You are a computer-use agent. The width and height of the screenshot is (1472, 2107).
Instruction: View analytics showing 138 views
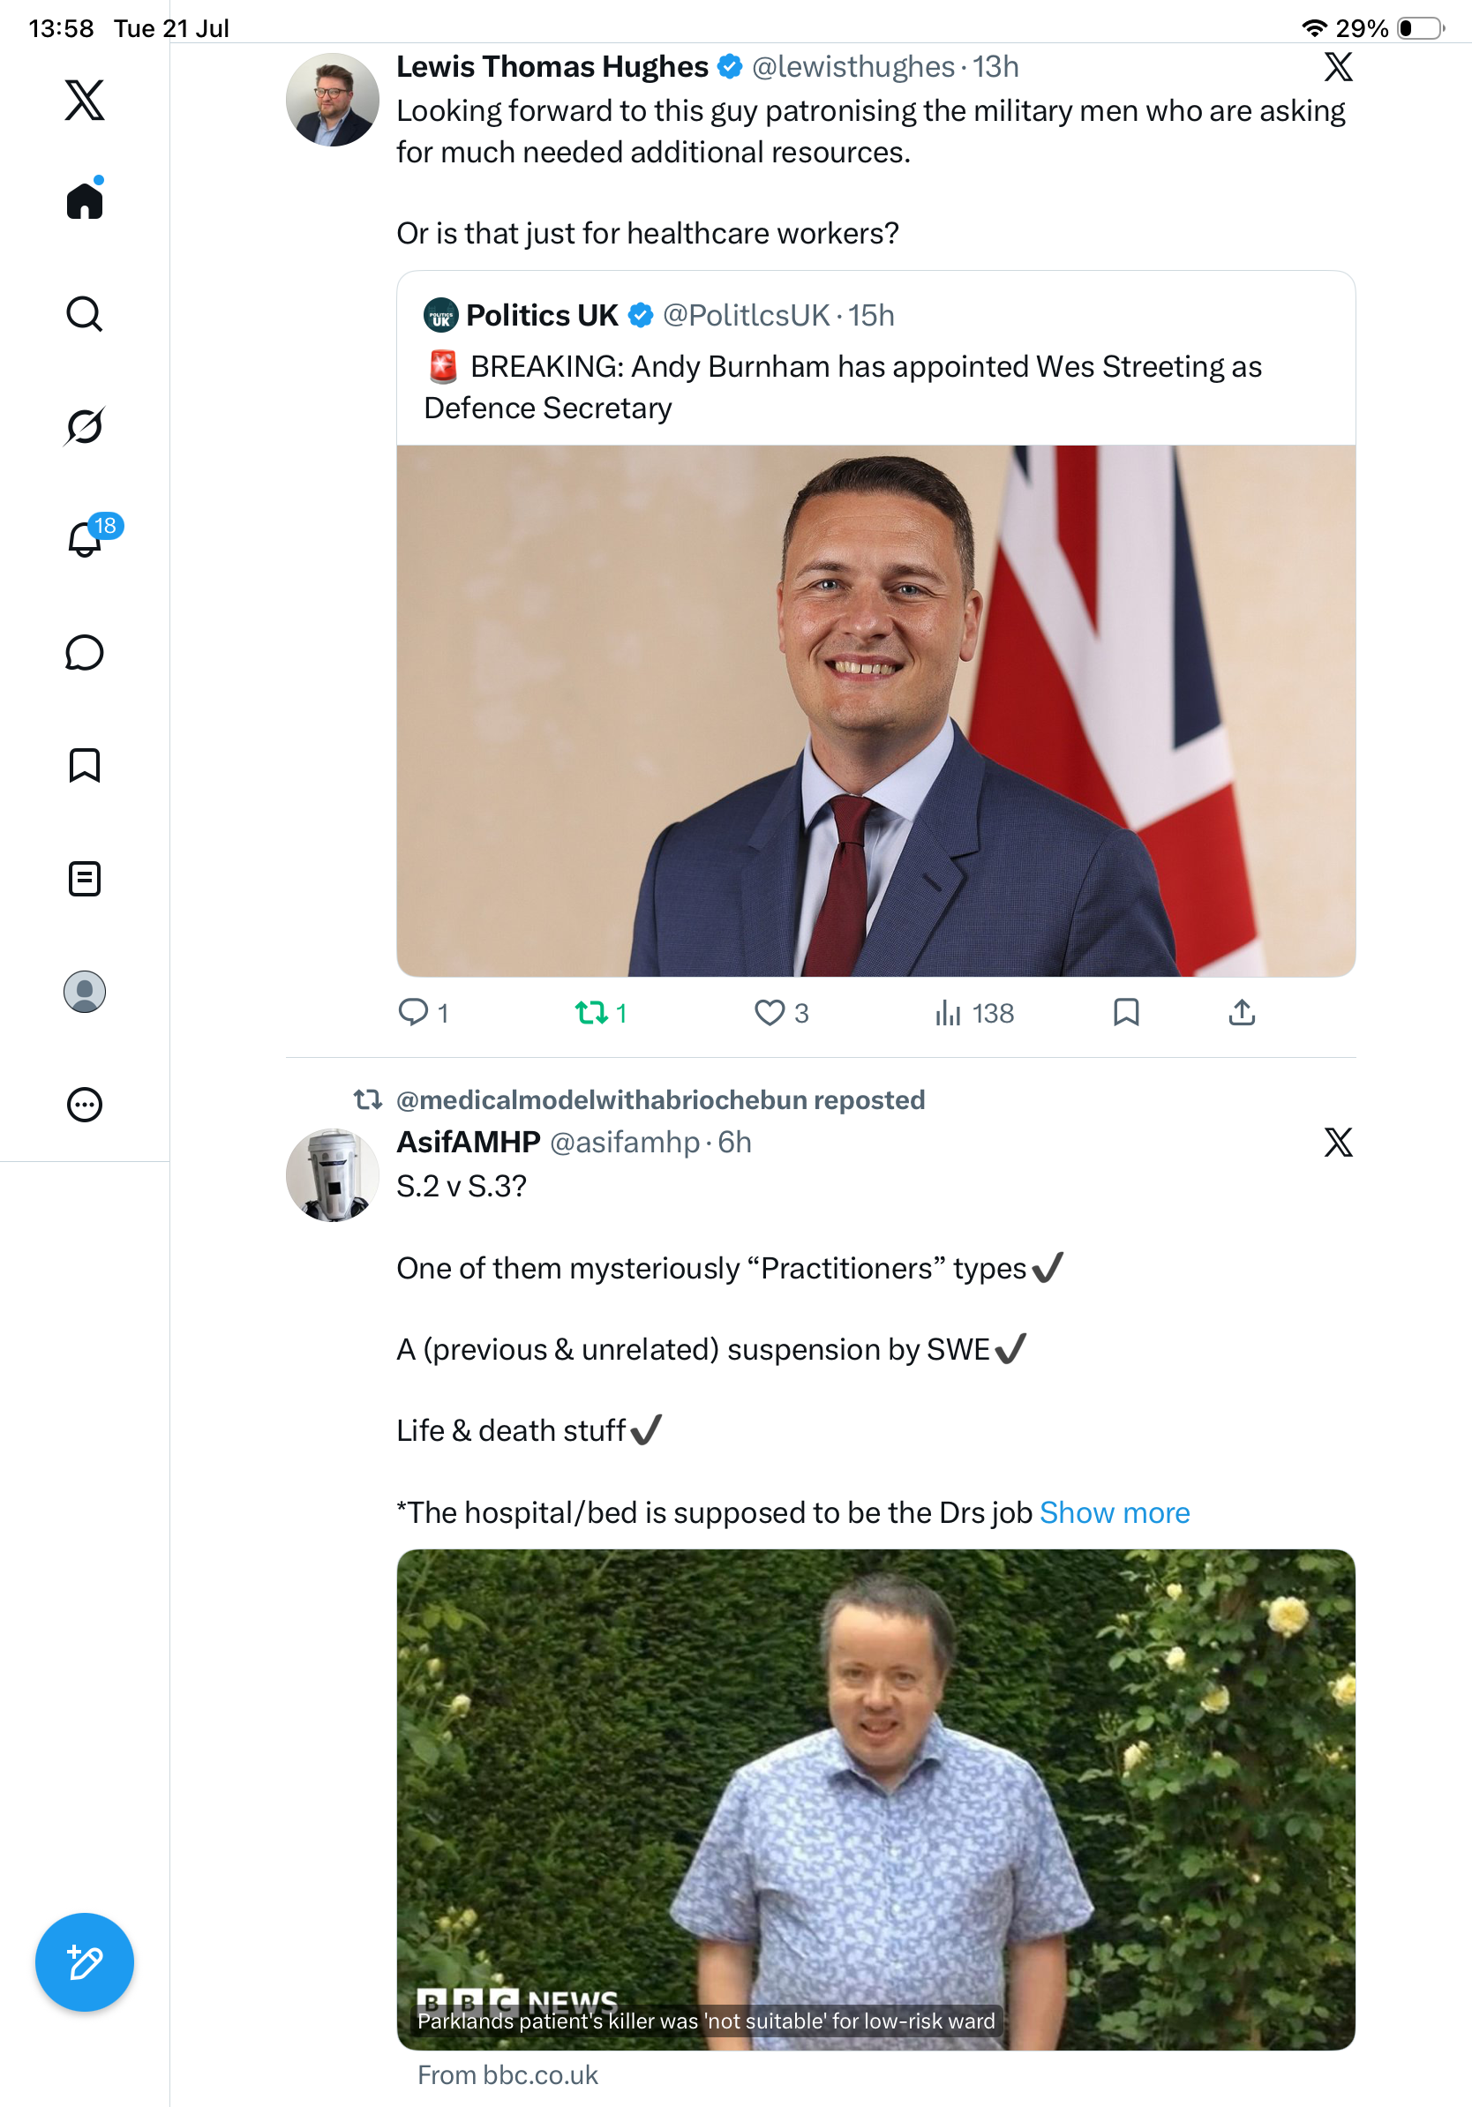click(x=973, y=1012)
